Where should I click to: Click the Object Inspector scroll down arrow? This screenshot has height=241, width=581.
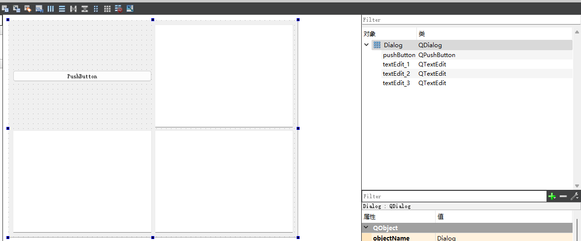577,185
